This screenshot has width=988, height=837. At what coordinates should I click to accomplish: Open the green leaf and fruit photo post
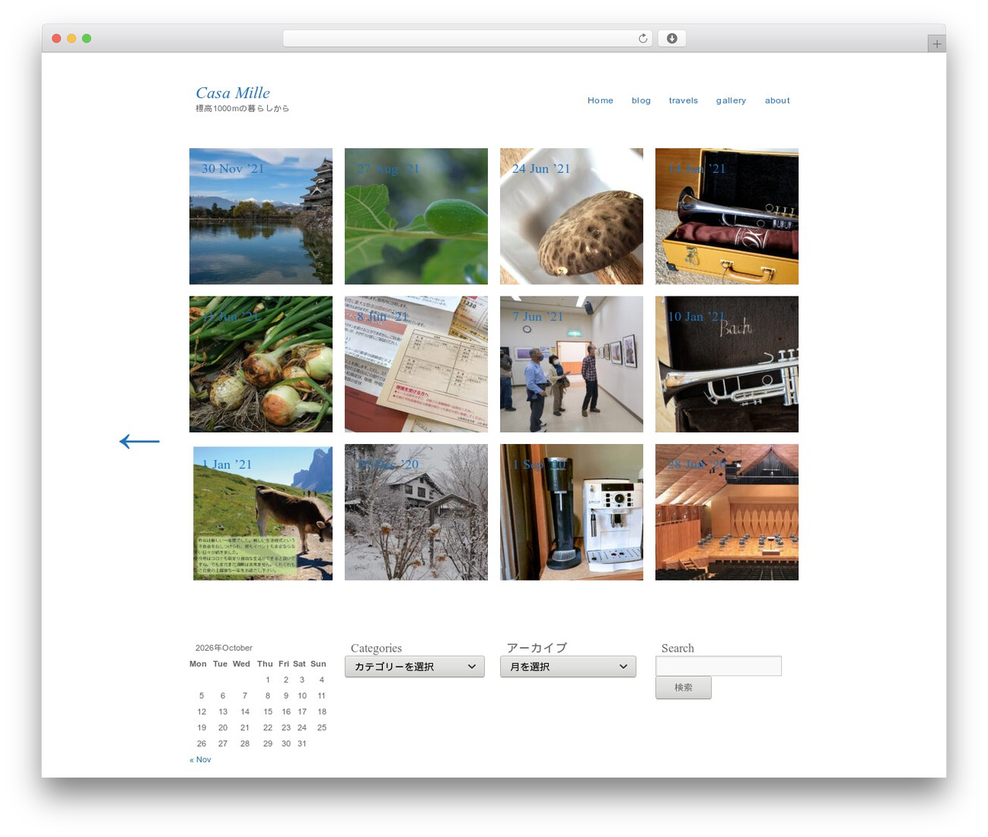click(416, 216)
